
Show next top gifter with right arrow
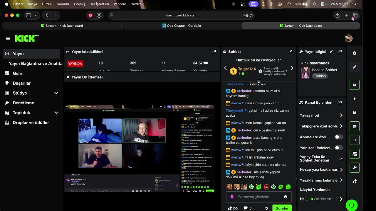292,68
